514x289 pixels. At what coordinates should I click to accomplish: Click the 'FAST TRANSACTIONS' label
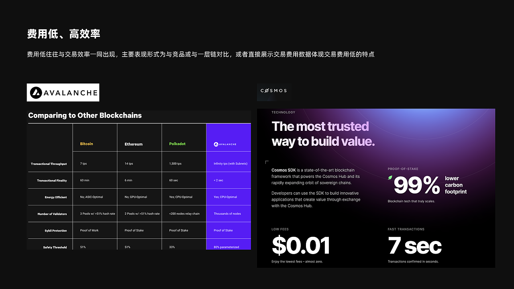tap(406, 229)
